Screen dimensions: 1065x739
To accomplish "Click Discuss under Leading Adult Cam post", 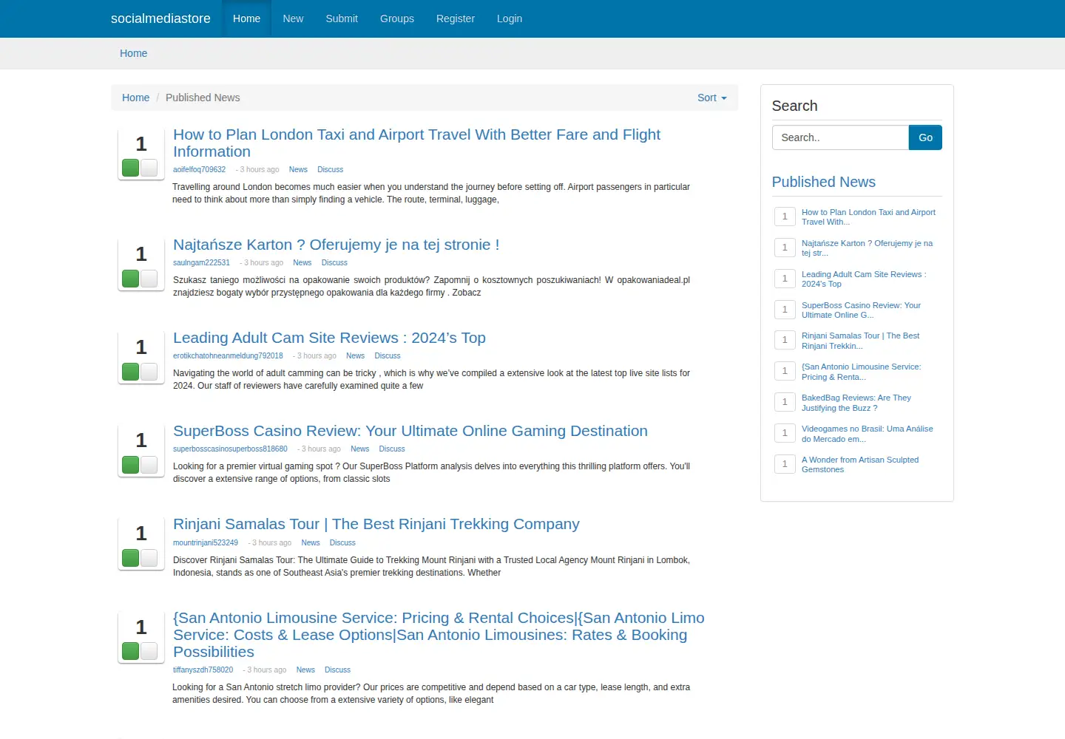I will (x=388, y=355).
